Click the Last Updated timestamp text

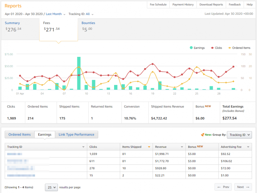pos(229,14)
